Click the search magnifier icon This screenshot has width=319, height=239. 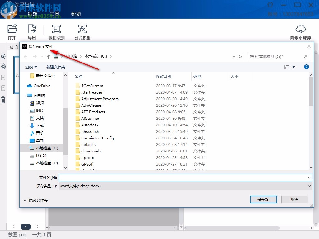[x=305, y=57]
